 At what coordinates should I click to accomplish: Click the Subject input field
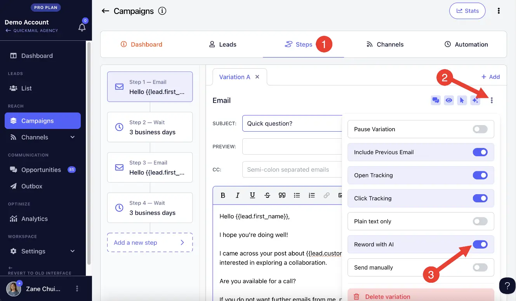292,124
